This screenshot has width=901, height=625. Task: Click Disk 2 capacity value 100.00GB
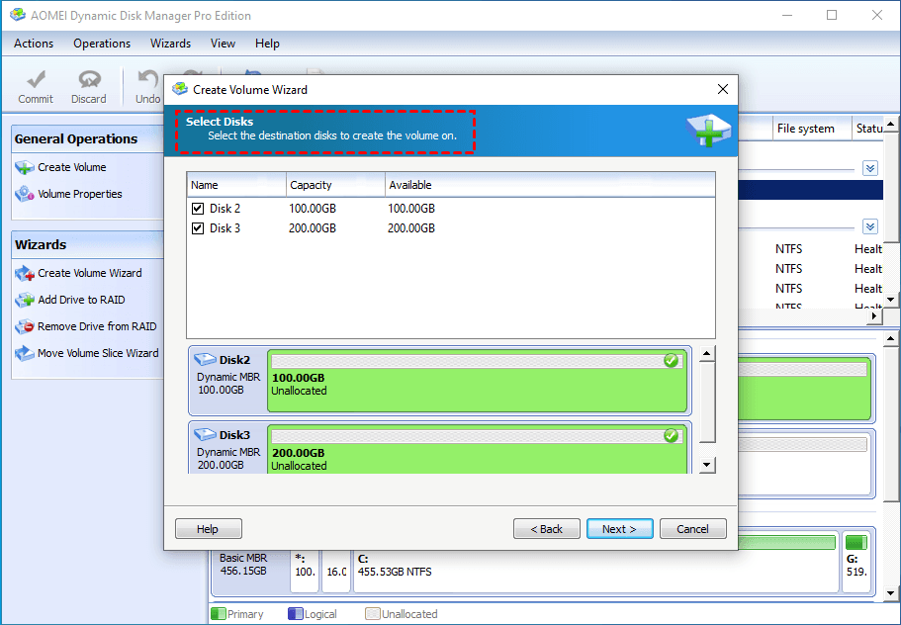[x=313, y=209]
